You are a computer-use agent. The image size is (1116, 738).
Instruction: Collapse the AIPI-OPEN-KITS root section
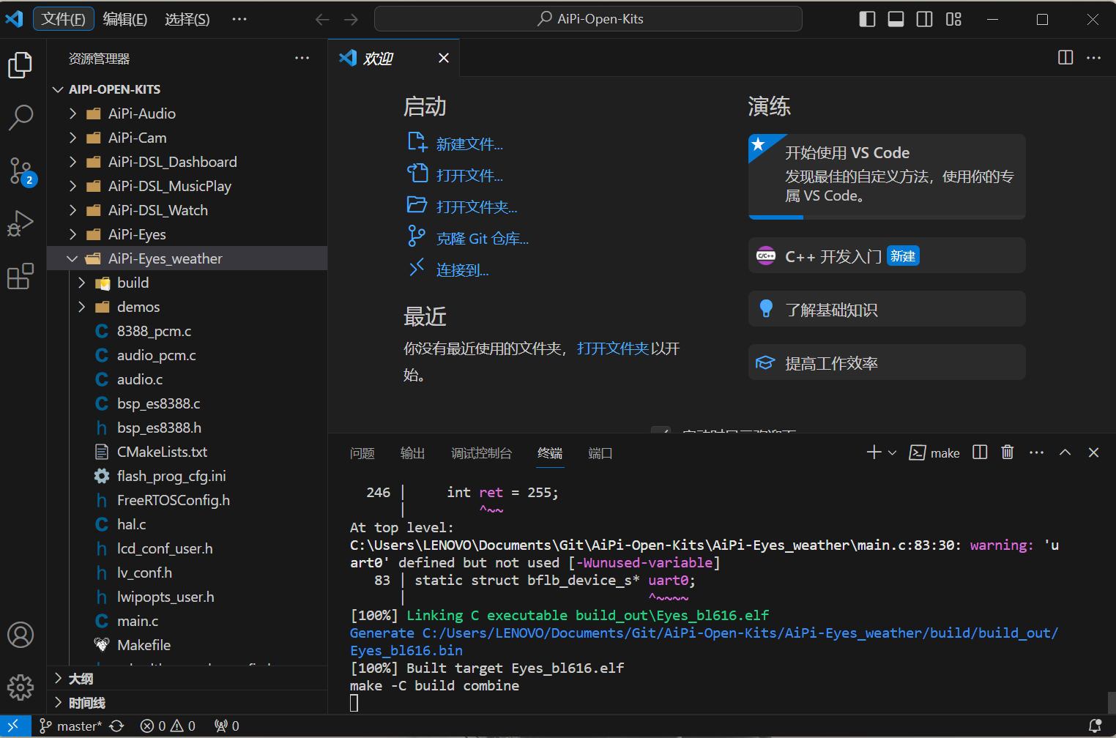187,89
